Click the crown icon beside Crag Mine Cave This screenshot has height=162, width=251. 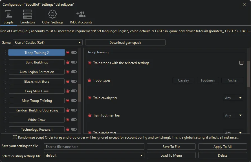pyautogui.click(x=68, y=91)
